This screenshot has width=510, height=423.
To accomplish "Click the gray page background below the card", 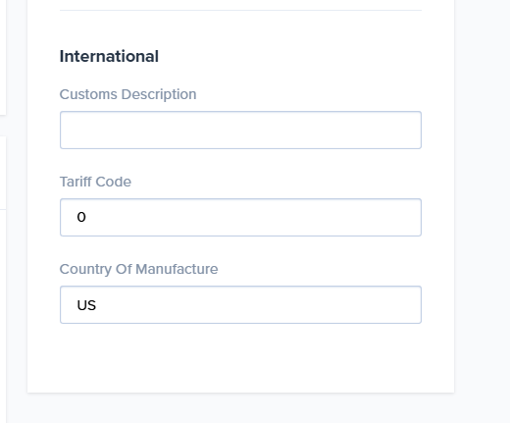I will [x=240, y=408].
